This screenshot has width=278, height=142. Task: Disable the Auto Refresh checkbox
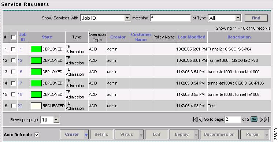pyautogui.click(x=37, y=135)
